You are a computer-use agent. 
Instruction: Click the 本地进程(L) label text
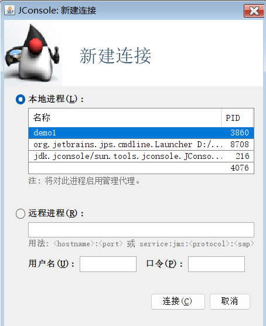(56, 99)
